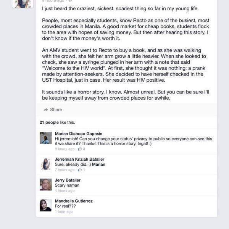Open the '21 people' likes list
Viewport: 229px width, 229px height.
49,123
